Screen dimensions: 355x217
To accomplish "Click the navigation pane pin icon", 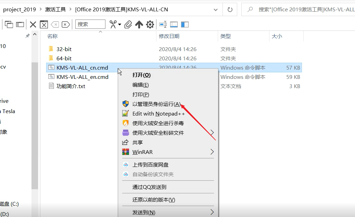I will click(28, 36).
